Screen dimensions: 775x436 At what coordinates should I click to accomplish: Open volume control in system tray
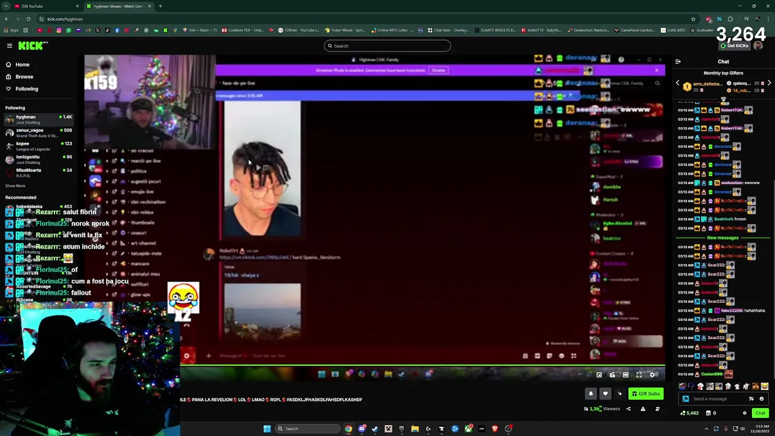coord(742,429)
